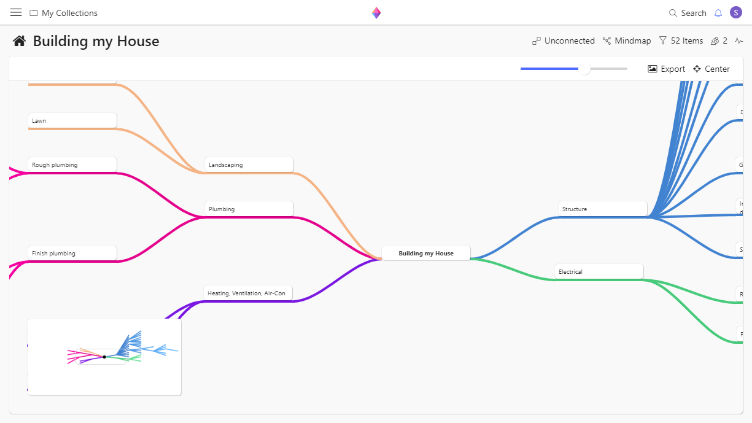Viewport: 752px width, 423px height.
Task: Export the mindmap as an image
Action: (x=666, y=69)
